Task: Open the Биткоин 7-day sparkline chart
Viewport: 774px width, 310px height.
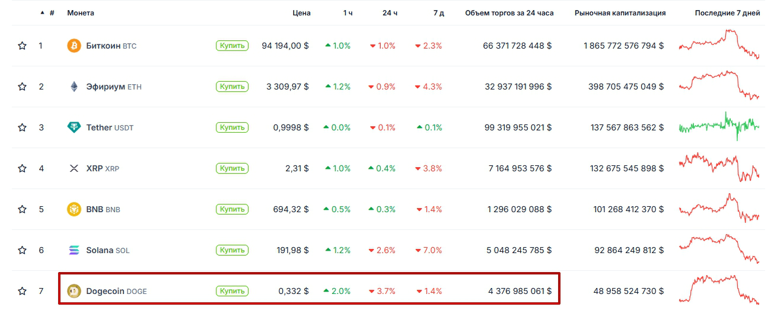Action: [719, 44]
